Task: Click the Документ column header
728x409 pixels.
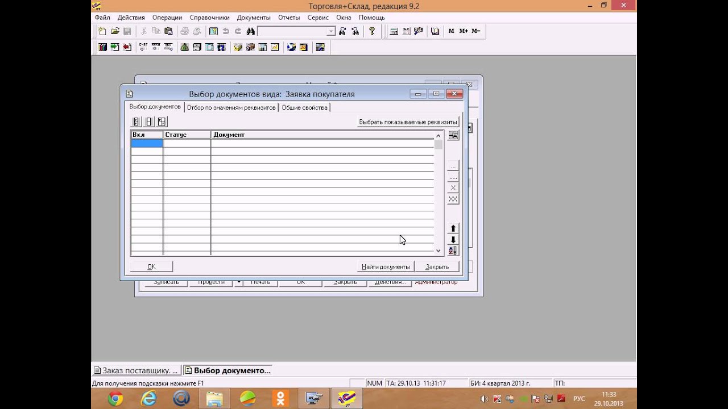Action: [x=323, y=135]
